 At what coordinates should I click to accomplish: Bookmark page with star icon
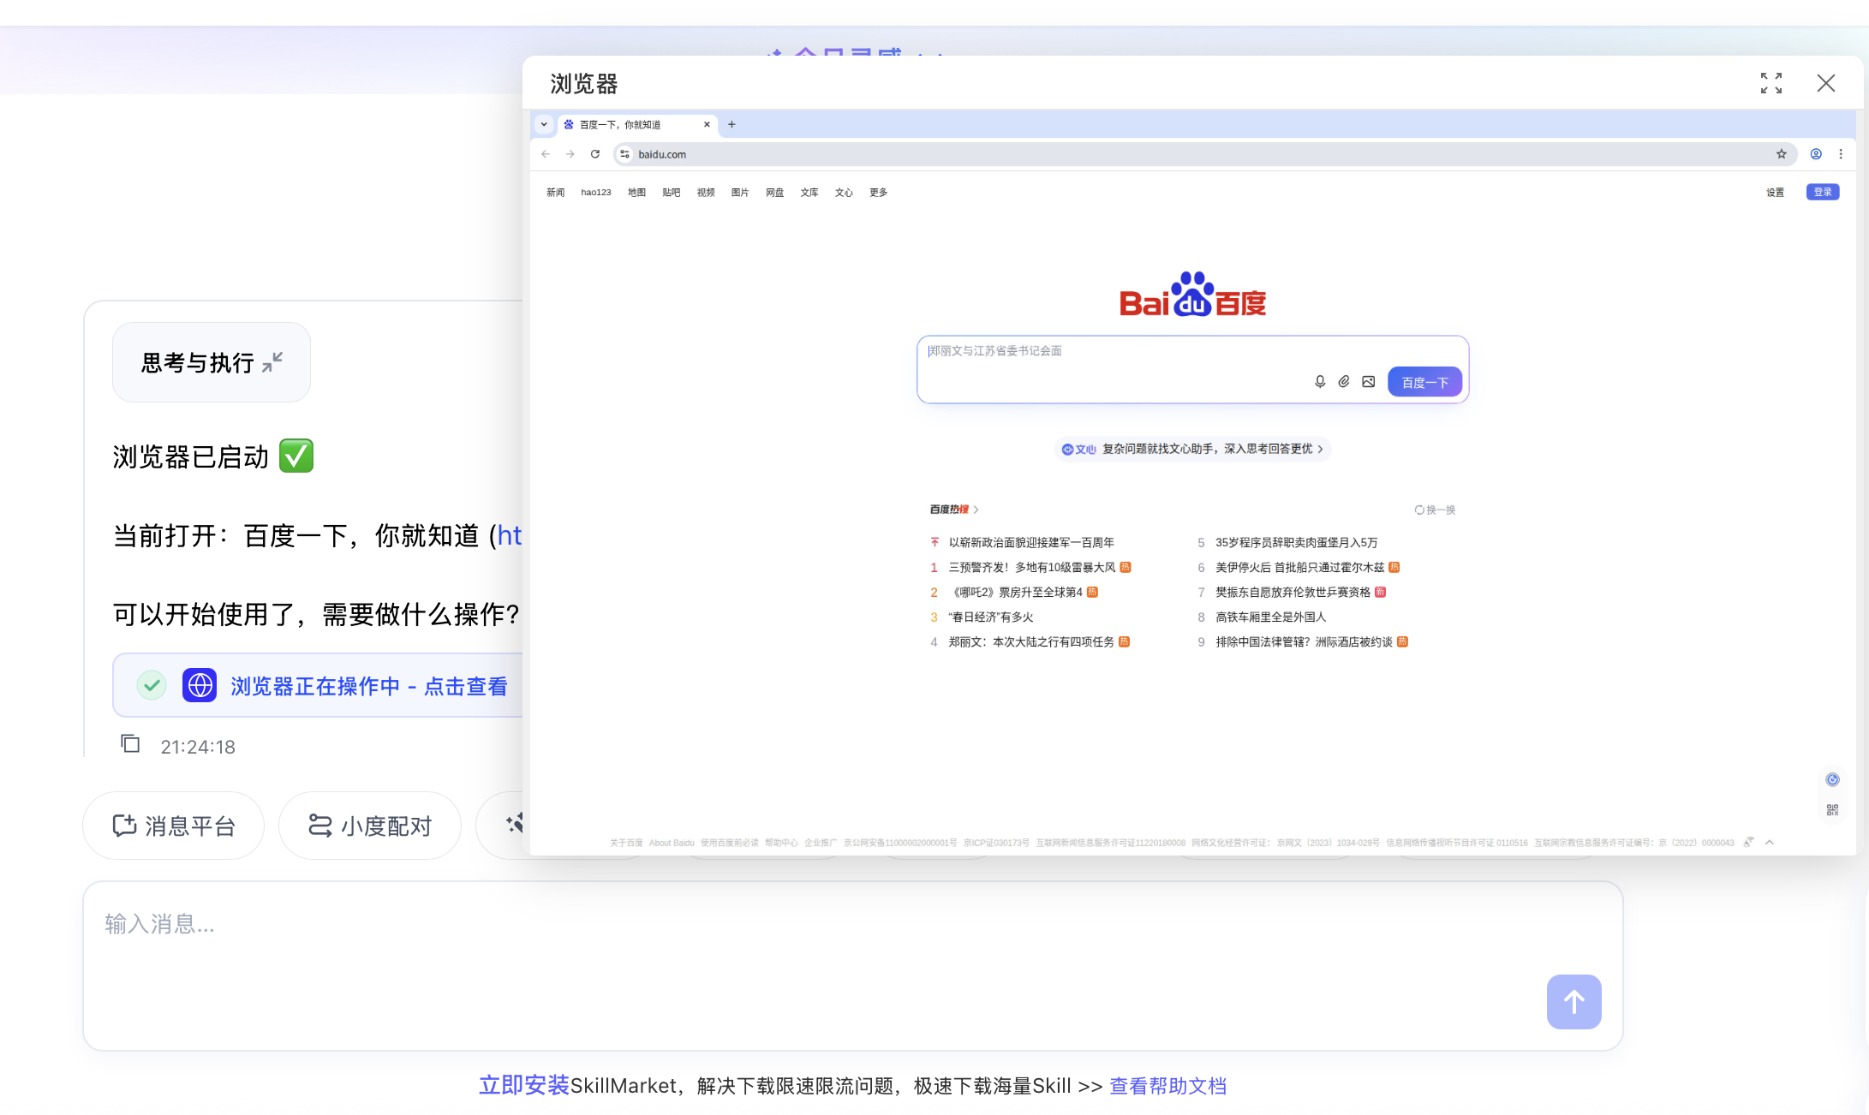click(1782, 154)
